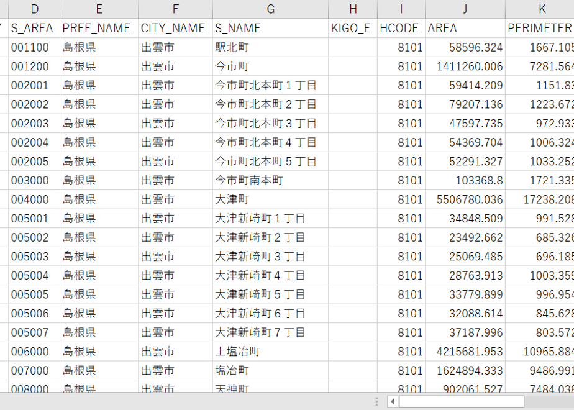Select column J header
This screenshot has width=574, height=410.
(465, 9)
